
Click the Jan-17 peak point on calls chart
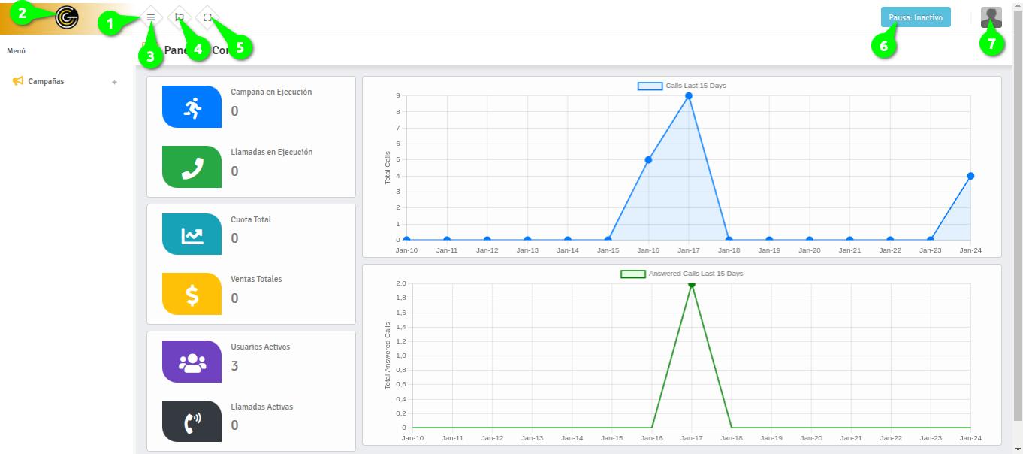pos(688,96)
